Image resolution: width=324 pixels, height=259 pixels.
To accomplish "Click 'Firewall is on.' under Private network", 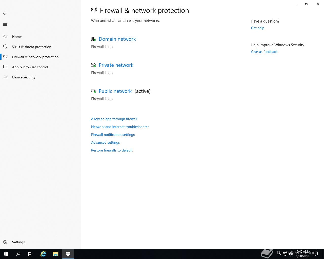I will [102, 73].
